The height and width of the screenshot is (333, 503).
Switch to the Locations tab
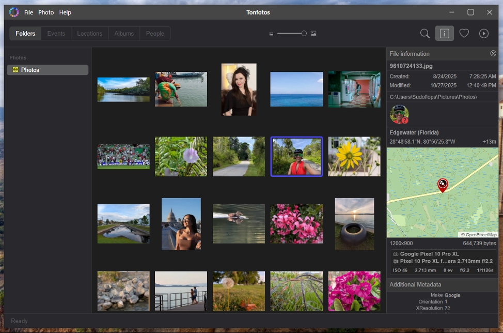click(90, 34)
